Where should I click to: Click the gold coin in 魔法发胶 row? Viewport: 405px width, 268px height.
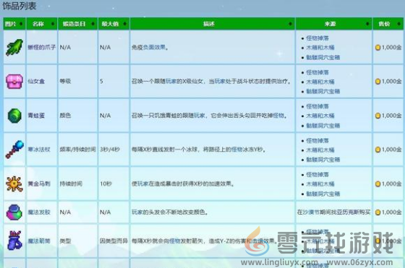378,212
